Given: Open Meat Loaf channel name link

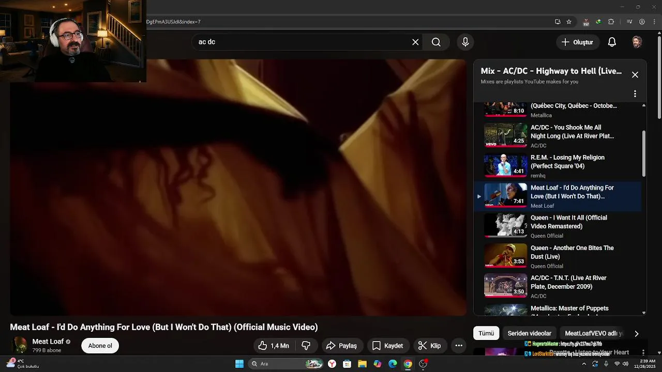Looking at the screenshot, I should click(x=48, y=342).
